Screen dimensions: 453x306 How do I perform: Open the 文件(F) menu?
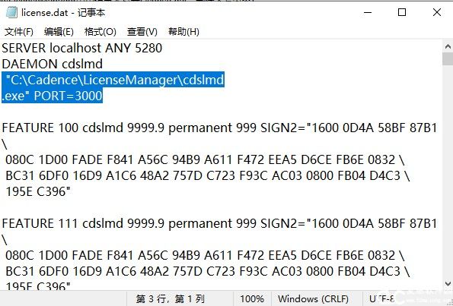pos(19,31)
